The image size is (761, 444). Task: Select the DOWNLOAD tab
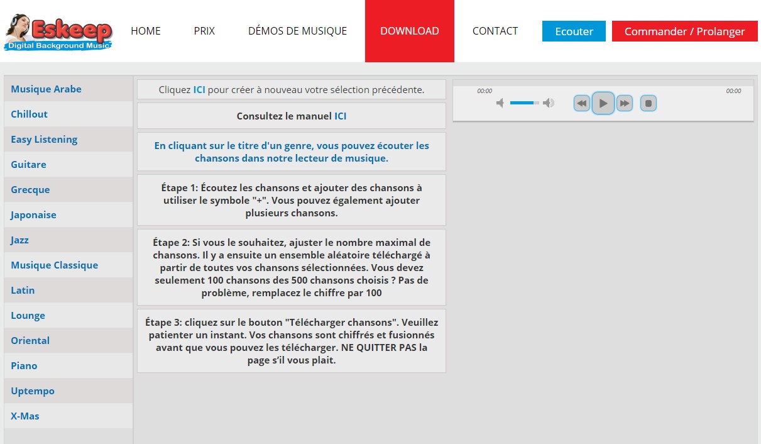(410, 31)
